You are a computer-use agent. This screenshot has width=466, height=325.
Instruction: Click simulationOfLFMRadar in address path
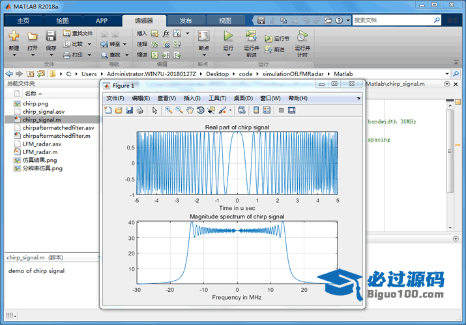(x=293, y=73)
